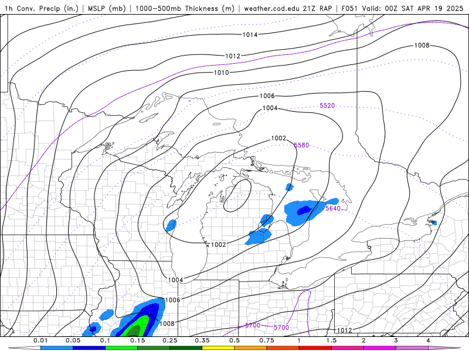Screen dimensions: 469x351
Task: Select the red swatch between 1 and 1.5
Action: point(315,348)
